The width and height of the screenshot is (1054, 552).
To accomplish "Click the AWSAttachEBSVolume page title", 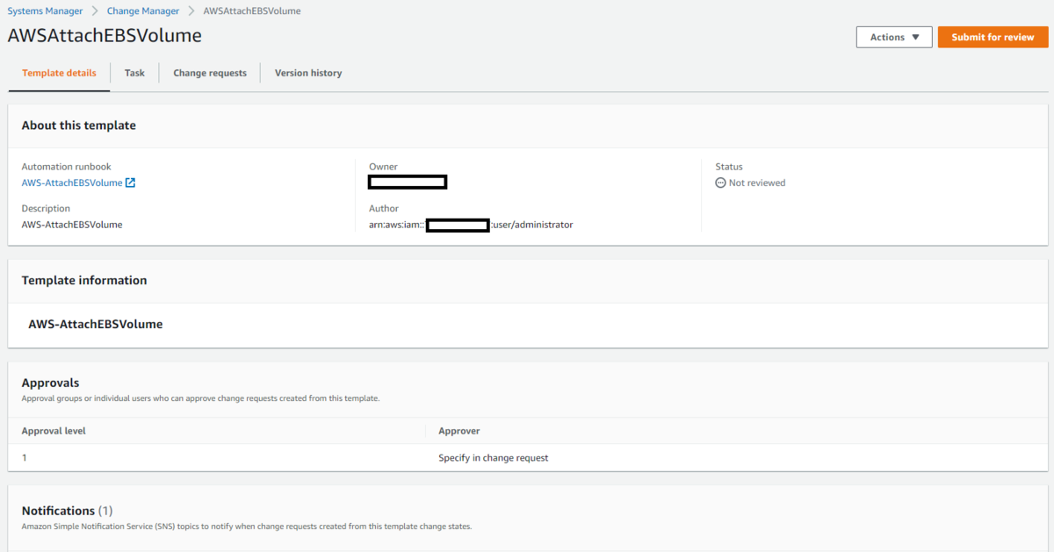I will coord(105,36).
